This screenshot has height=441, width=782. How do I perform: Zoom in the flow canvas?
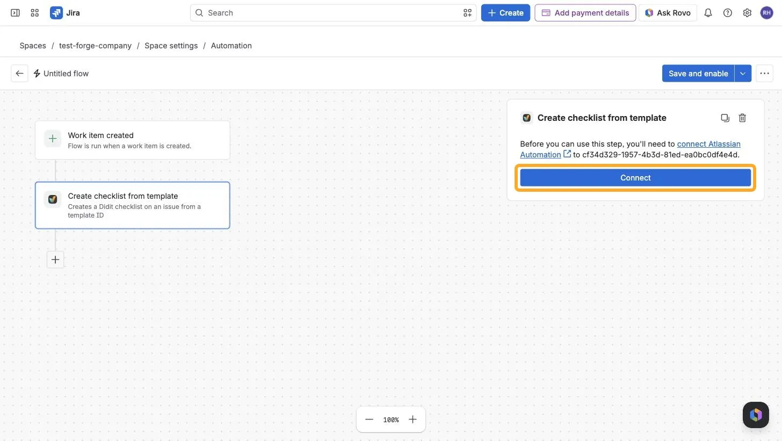click(x=412, y=420)
